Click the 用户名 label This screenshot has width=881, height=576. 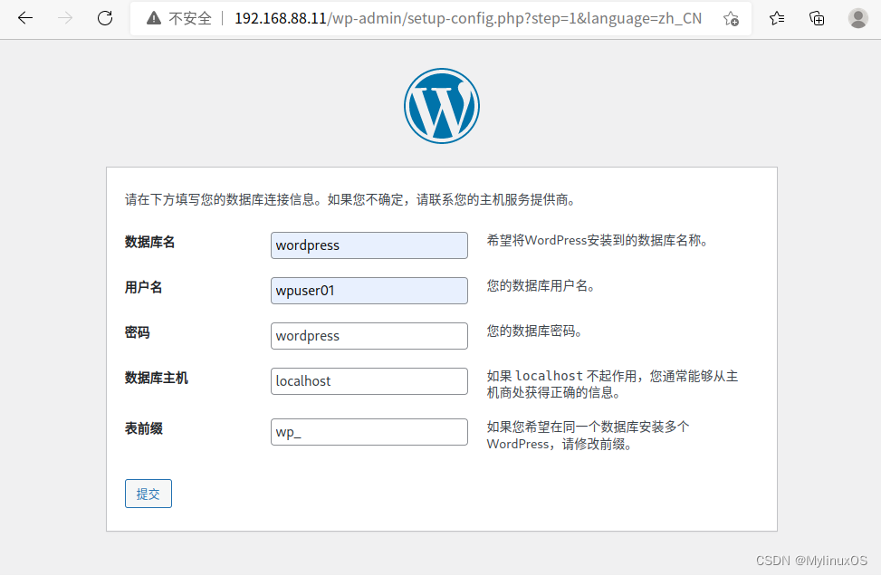pyautogui.click(x=143, y=288)
